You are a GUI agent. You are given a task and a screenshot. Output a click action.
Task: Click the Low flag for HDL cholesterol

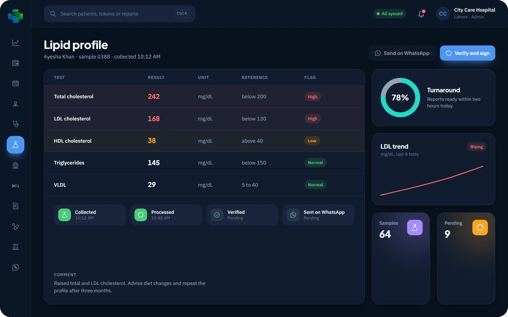(x=312, y=141)
